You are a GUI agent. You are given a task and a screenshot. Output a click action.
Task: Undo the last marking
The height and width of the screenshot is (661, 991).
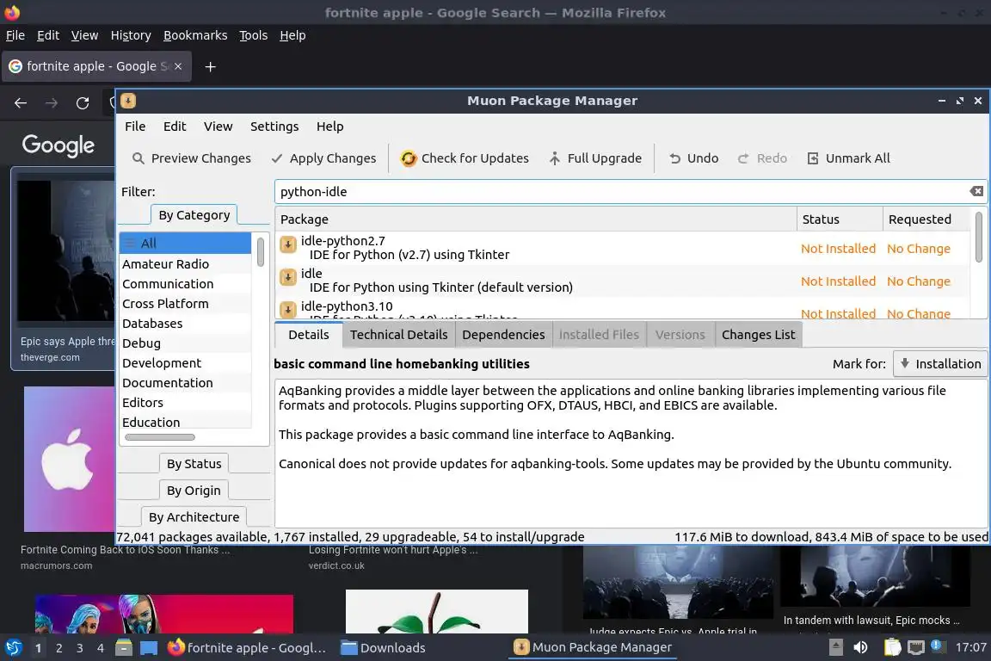click(x=693, y=158)
